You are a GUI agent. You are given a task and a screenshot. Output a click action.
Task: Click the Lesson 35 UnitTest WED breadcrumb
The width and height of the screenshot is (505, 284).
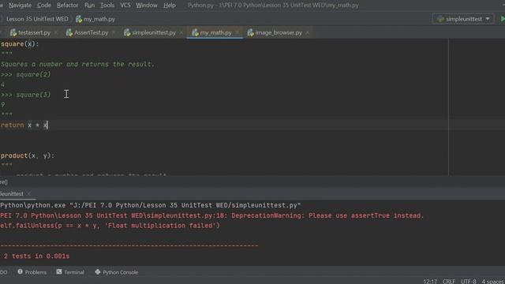click(x=37, y=19)
